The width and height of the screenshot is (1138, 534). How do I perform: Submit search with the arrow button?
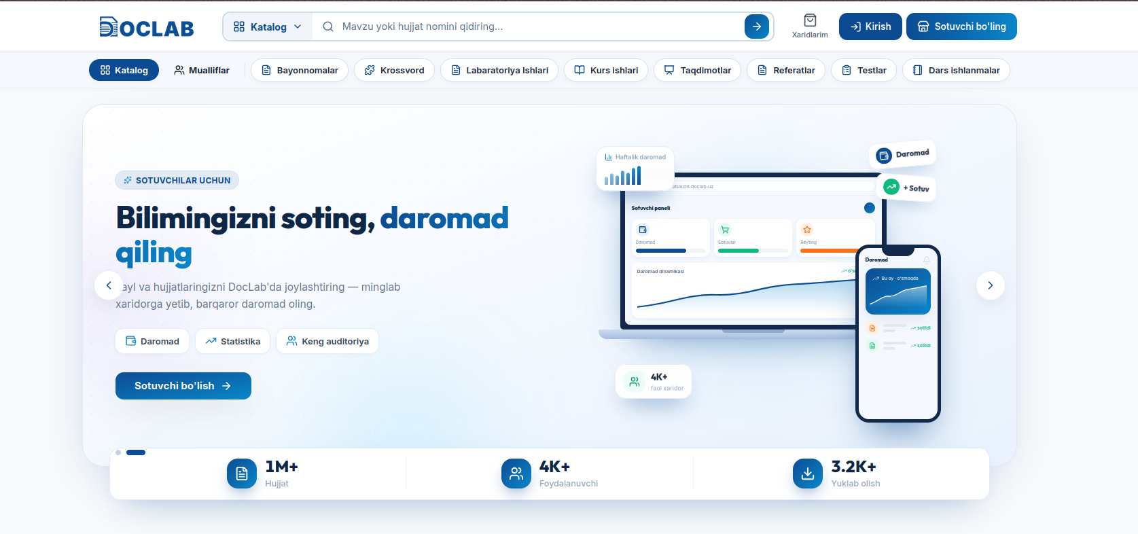click(x=757, y=26)
